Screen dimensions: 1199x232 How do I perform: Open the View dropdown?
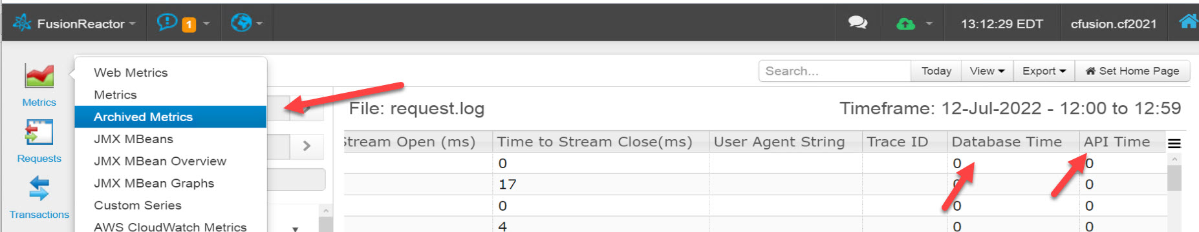pos(987,71)
